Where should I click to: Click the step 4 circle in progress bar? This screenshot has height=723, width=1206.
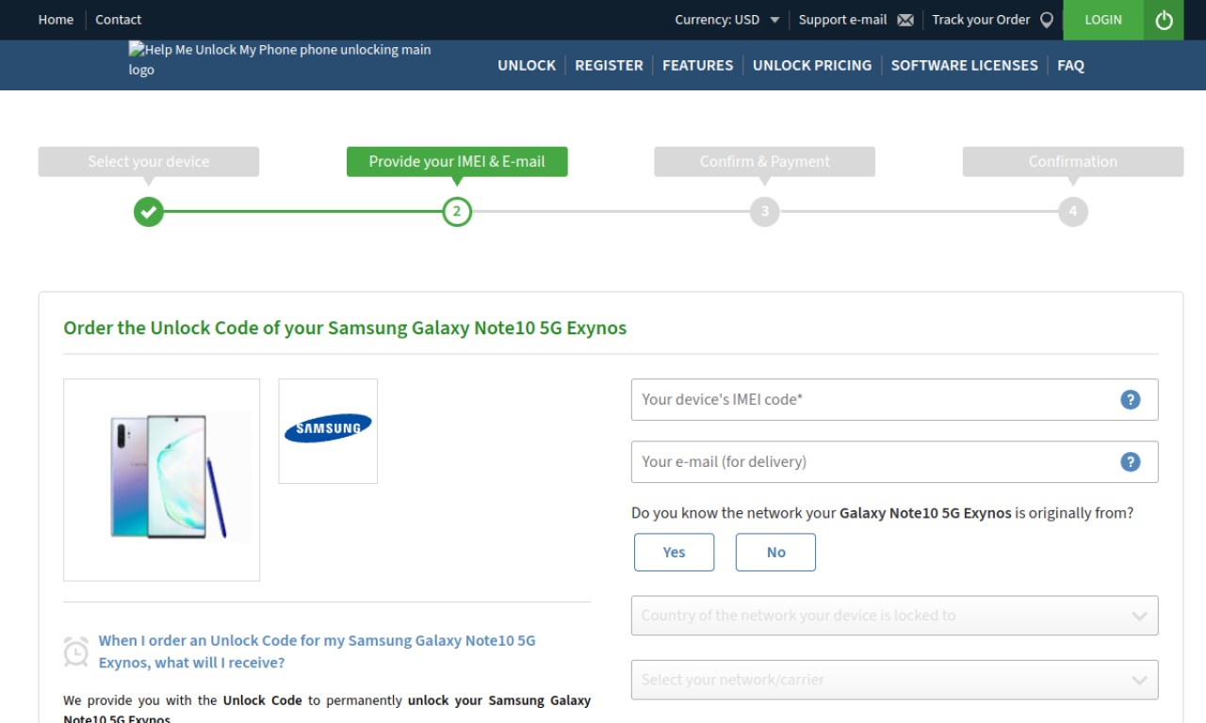pos(1072,212)
